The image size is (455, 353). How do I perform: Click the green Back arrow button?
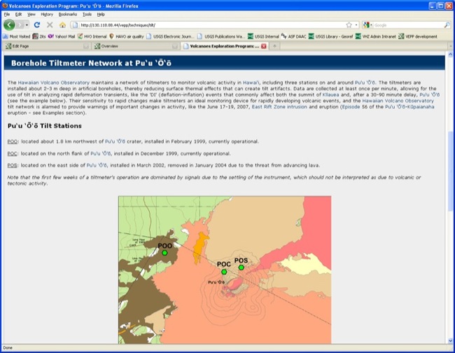tap(9, 25)
